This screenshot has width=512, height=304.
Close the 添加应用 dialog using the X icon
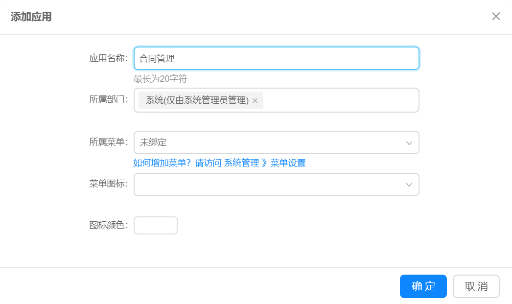(x=496, y=16)
